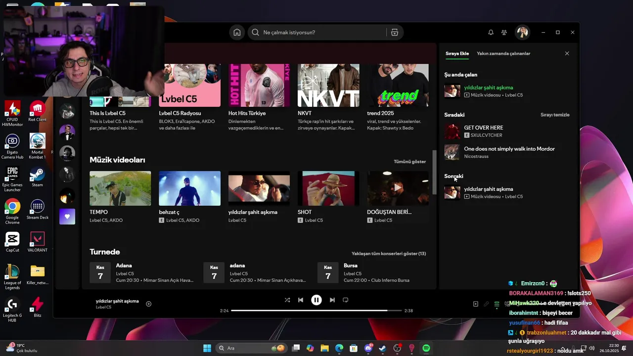Click Spotify icon on taskbar
The height and width of the screenshot is (356, 633).
[x=426, y=348]
